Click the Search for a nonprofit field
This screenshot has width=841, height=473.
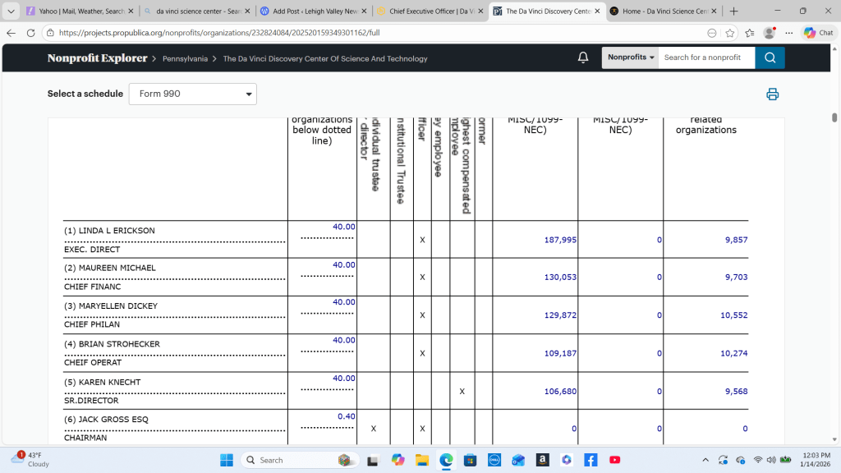tap(706, 57)
